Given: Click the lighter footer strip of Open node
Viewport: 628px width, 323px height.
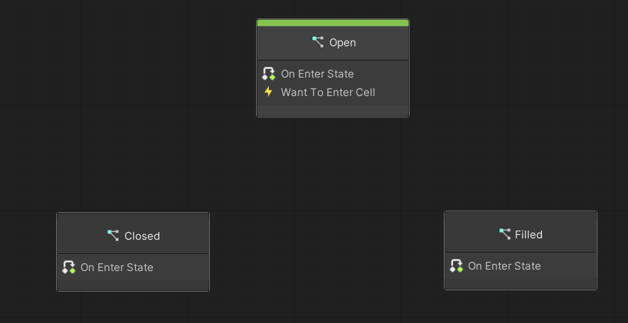Looking at the screenshot, I should [333, 111].
